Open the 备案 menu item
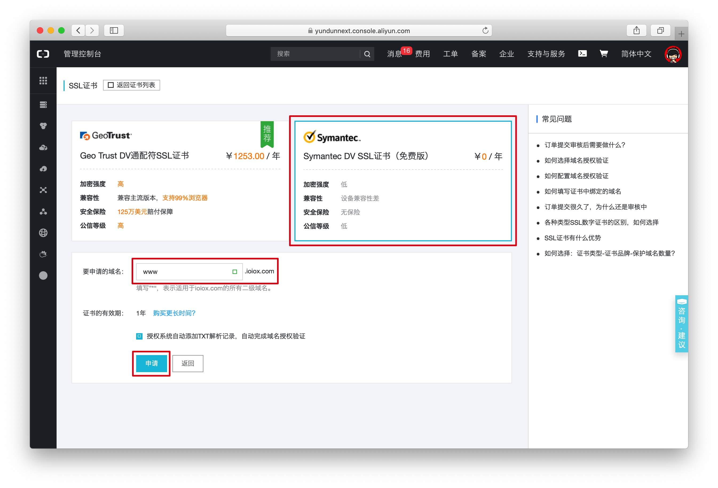This screenshot has width=718, height=488. tap(479, 54)
